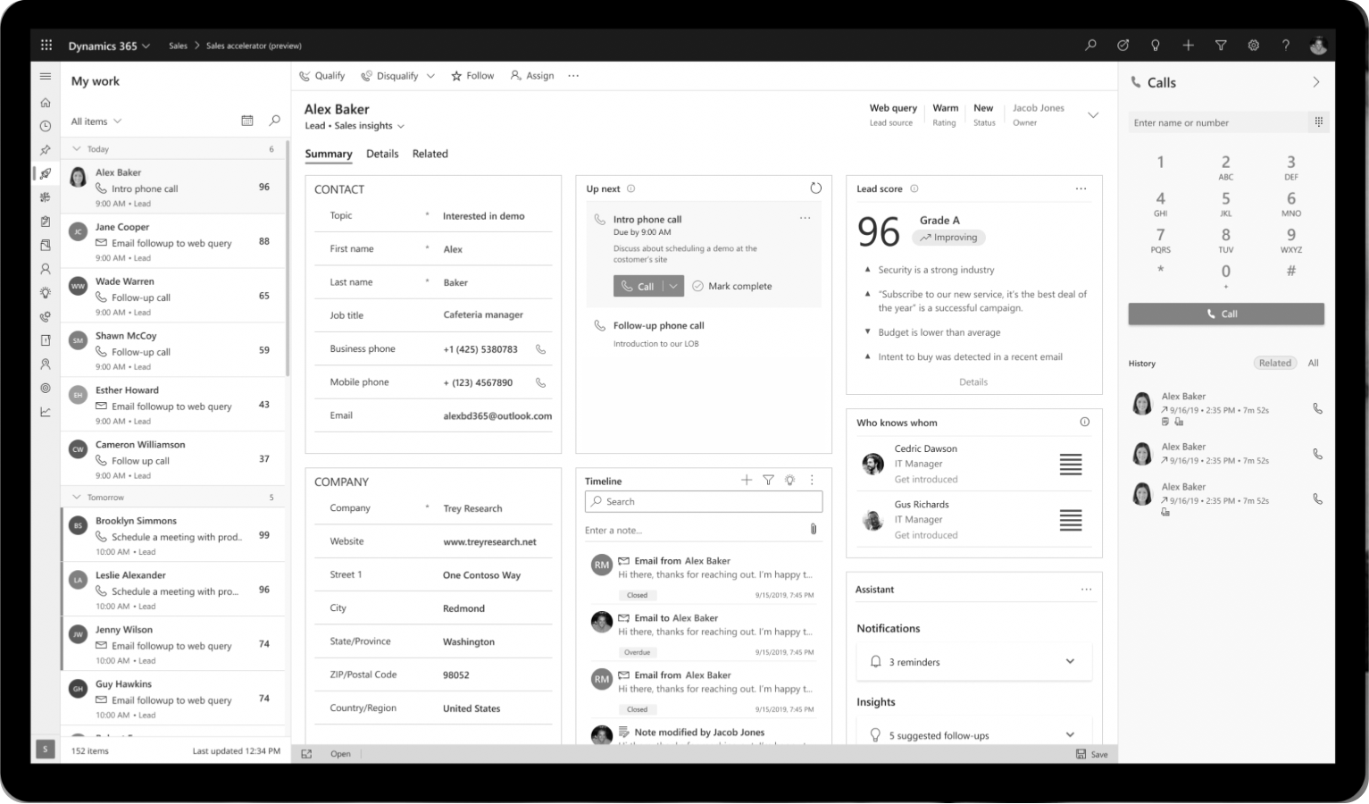Refresh the Up next widget
This screenshot has height=804, width=1369.
coord(815,188)
